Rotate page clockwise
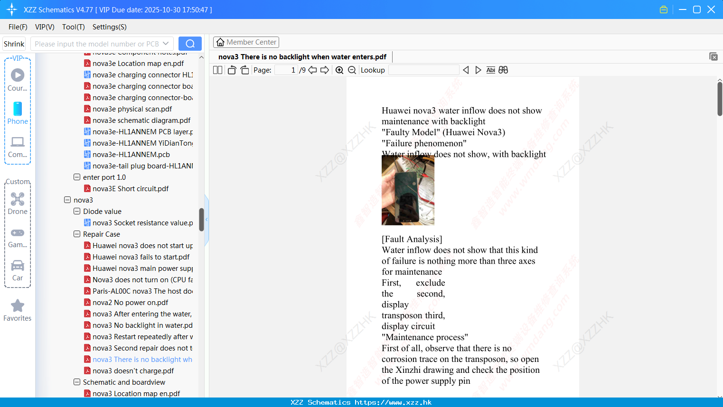The image size is (723, 407). click(245, 70)
